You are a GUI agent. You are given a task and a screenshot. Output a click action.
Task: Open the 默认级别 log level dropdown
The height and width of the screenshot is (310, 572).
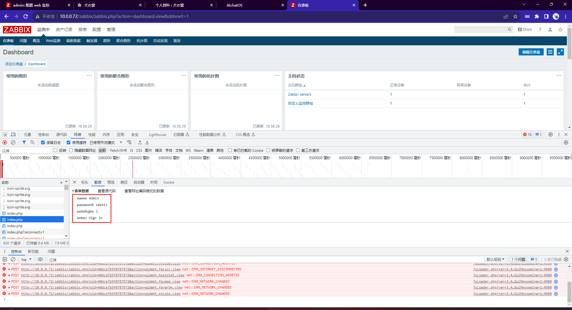[495, 259]
